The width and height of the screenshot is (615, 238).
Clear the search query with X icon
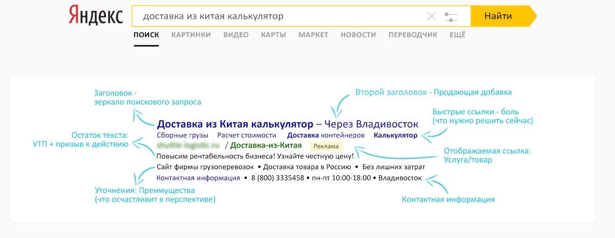431,16
